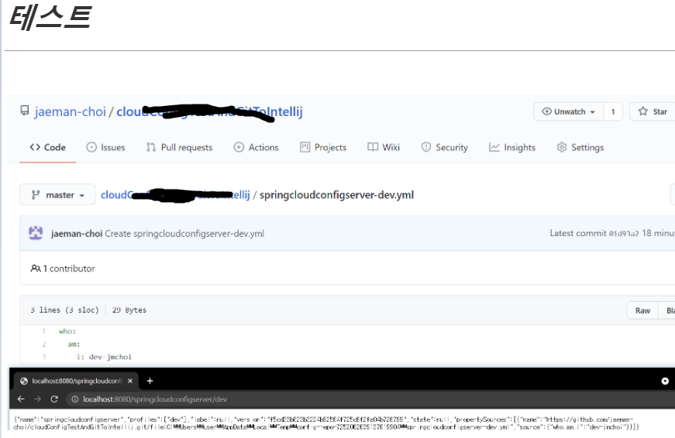This screenshot has width=675, height=438.
Task: Open the Wiki tab
Action: click(x=384, y=148)
